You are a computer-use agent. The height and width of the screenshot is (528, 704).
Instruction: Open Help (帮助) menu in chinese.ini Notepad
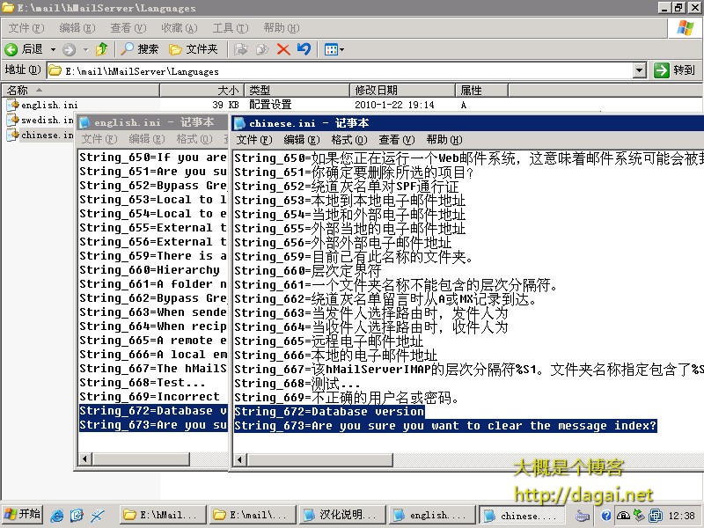(444, 140)
